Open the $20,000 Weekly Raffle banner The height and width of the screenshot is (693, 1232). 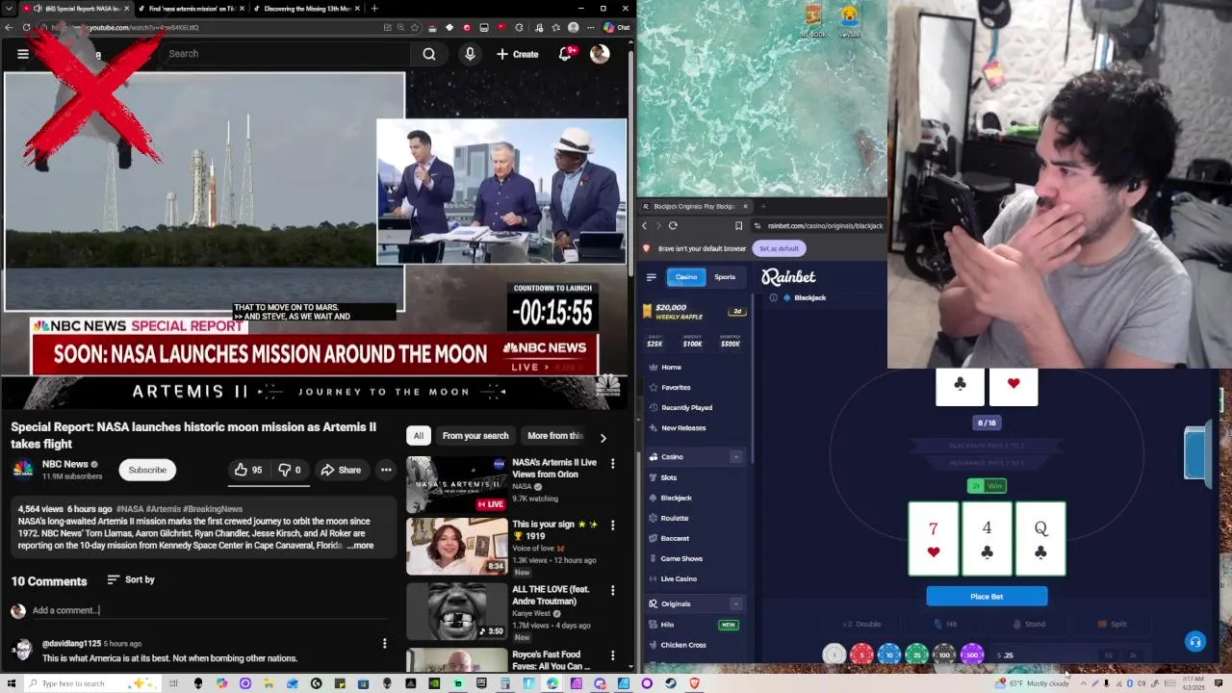click(x=697, y=312)
